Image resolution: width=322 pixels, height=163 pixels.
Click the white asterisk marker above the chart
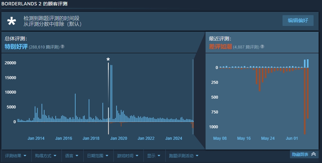[108, 59]
